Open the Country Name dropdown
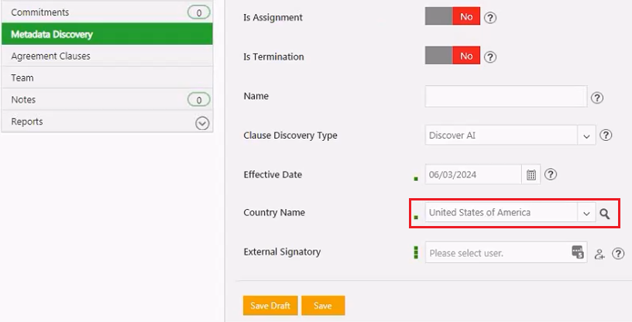Image resolution: width=632 pixels, height=322 pixels. [586, 214]
